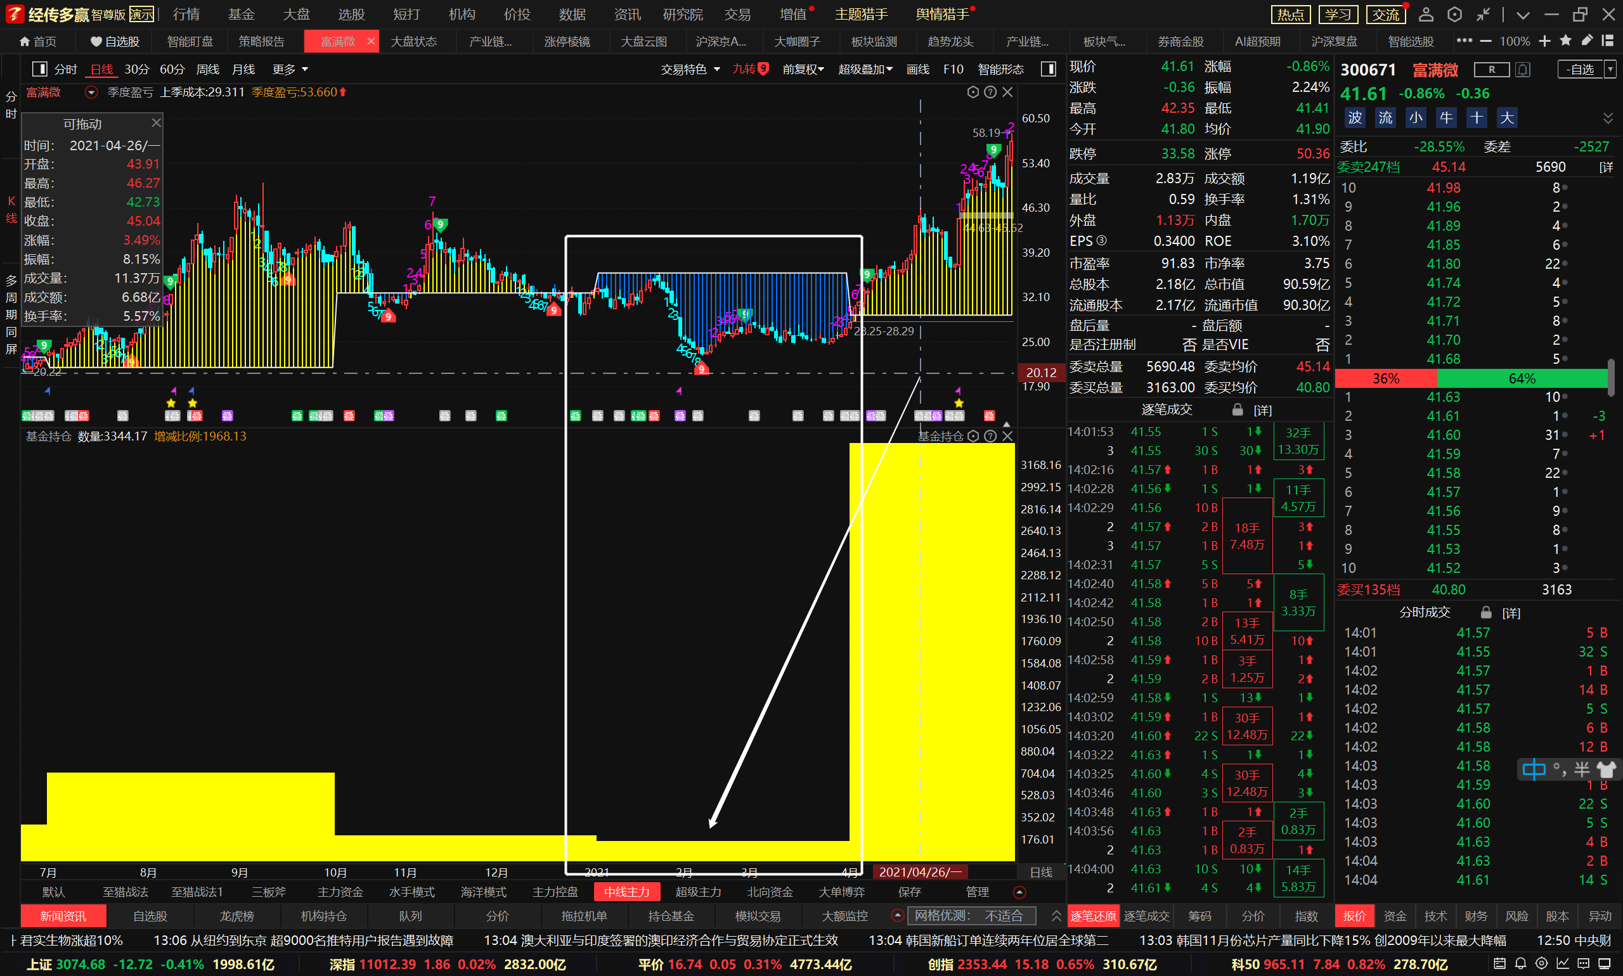Click the user account profile icon
The height and width of the screenshot is (976, 1623).
pos(1426,15)
